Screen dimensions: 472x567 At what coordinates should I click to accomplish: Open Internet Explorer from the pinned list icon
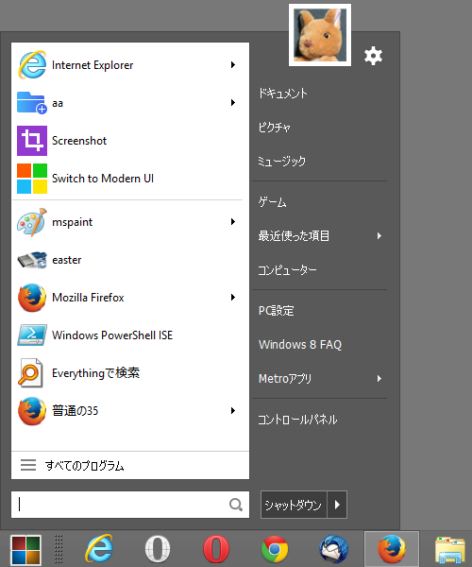[x=32, y=65]
